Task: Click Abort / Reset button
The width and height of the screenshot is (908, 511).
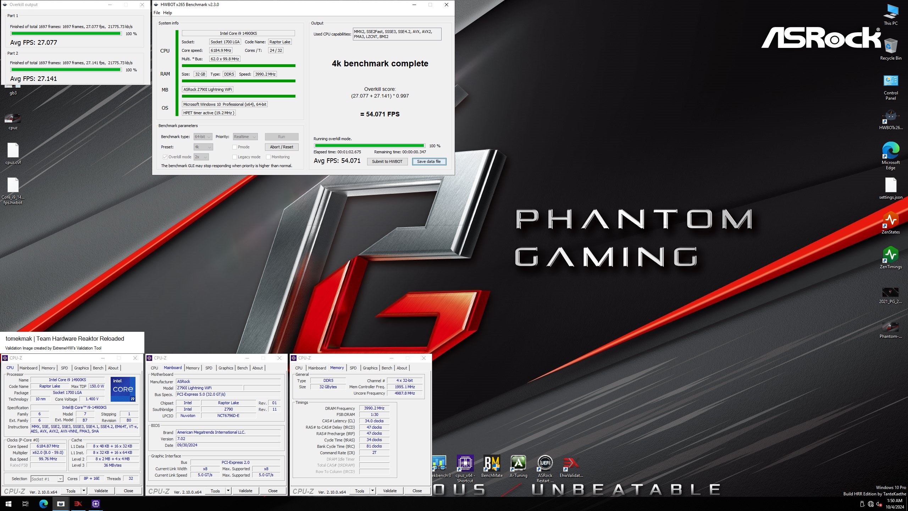Action: coord(282,147)
